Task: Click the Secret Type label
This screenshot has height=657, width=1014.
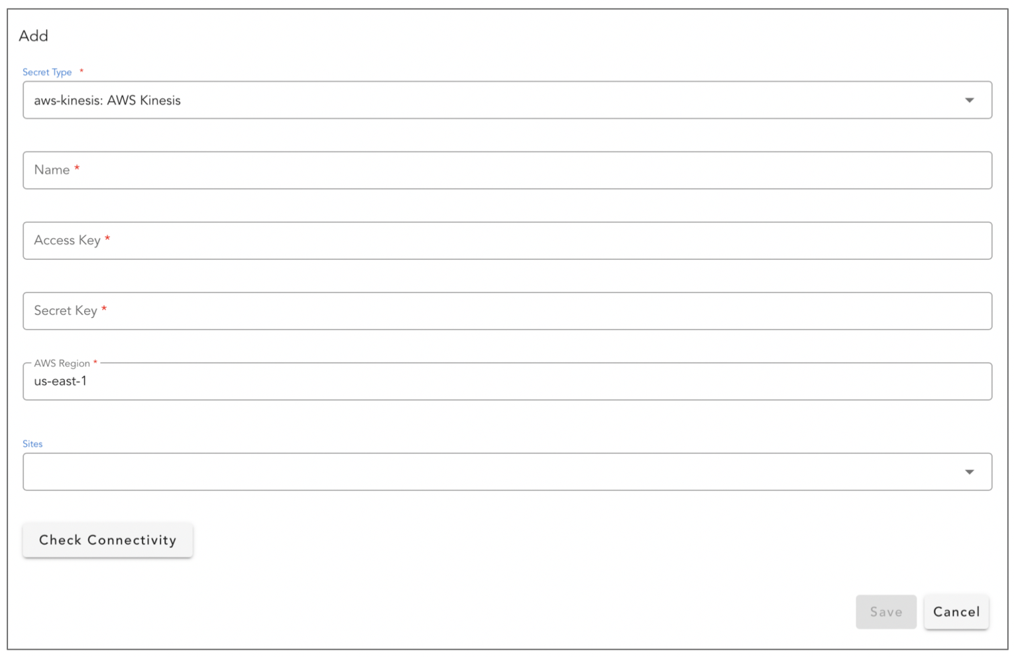Action: (47, 72)
